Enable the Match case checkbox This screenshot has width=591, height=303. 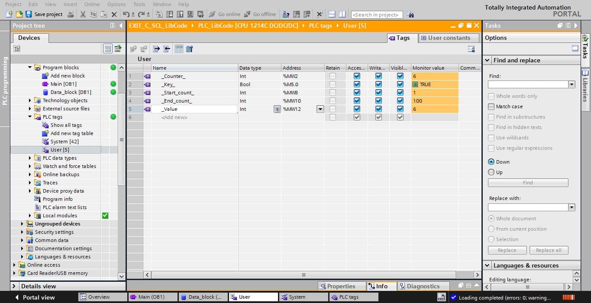tap(491, 106)
